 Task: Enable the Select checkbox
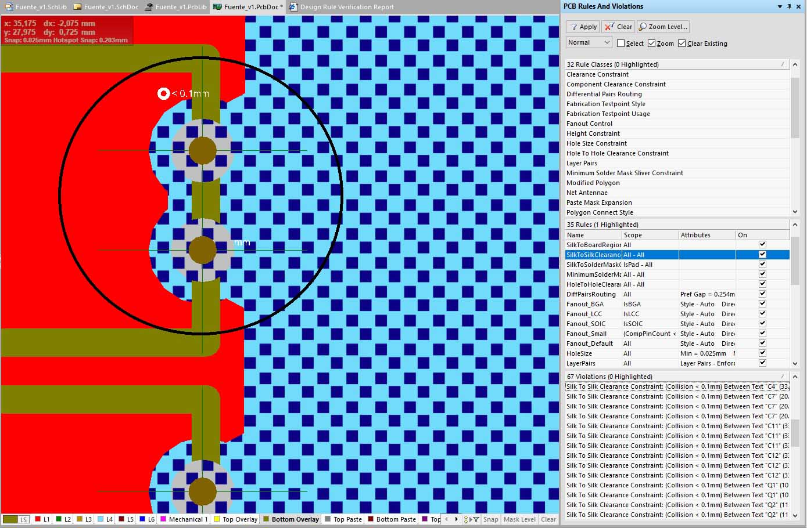pos(621,44)
